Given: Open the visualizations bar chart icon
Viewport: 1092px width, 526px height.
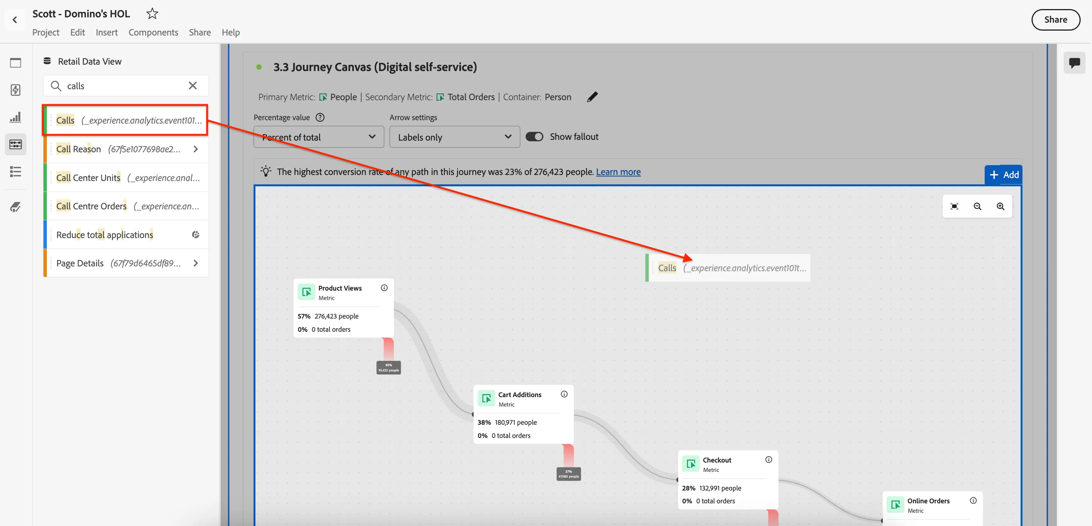Looking at the screenshot, I should coord(16,118).
